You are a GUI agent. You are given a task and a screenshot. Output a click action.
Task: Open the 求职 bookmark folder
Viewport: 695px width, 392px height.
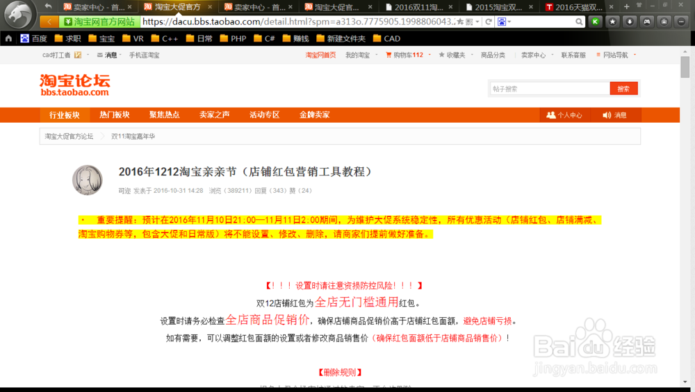(68, 38)
